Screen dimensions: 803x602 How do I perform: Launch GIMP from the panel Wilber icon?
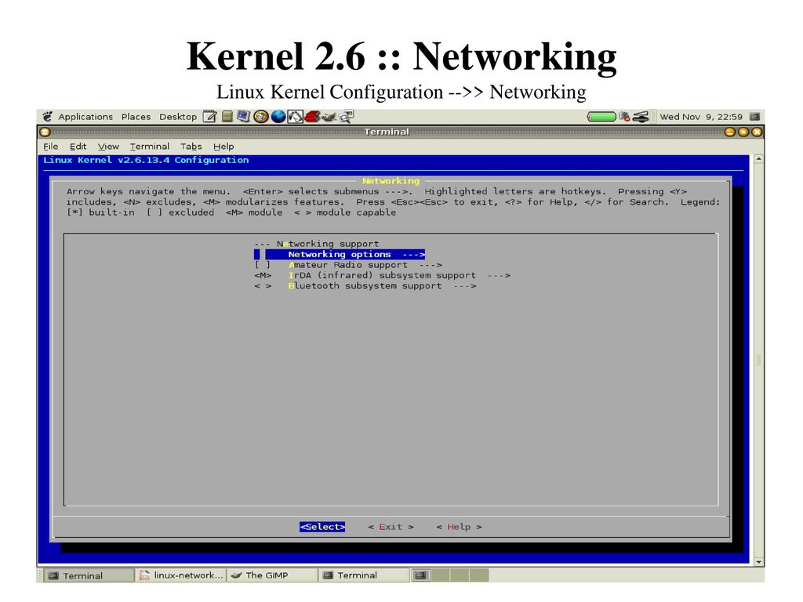click(329, 117)
